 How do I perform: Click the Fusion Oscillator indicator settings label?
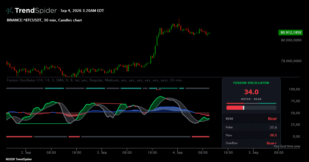94,80
